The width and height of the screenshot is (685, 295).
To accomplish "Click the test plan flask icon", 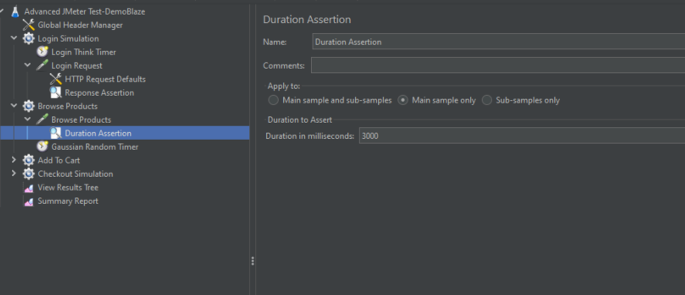I will click(x=15, y=11).
